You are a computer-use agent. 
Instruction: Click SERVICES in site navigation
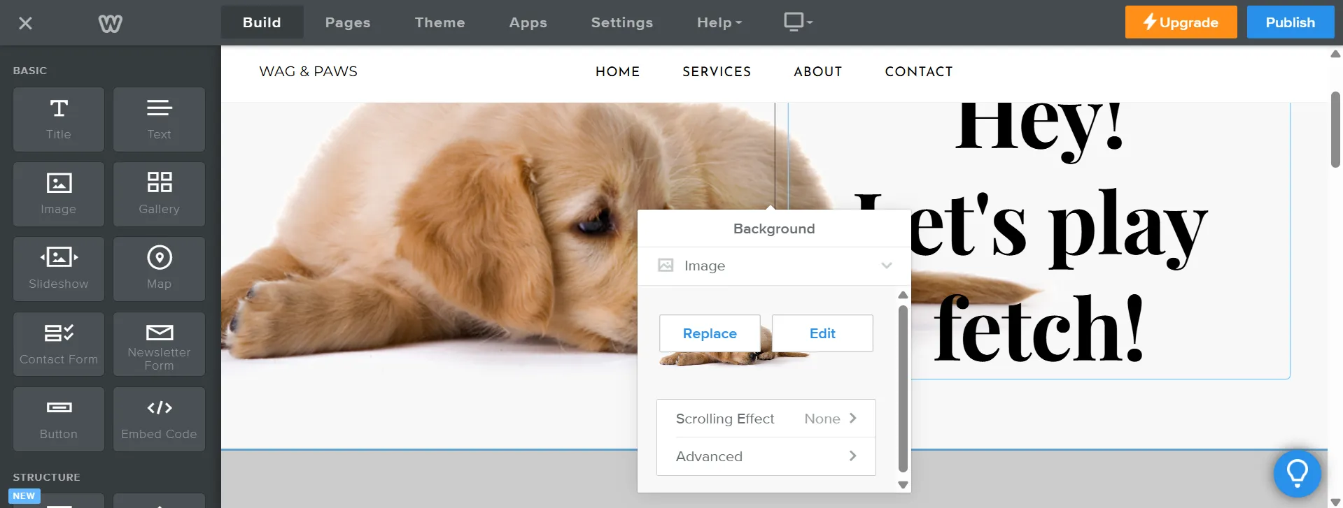click(x=717, y=71)
